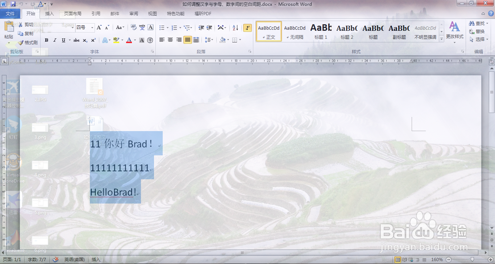Switch to the Insert (插入) tab

tap(49, 14)
